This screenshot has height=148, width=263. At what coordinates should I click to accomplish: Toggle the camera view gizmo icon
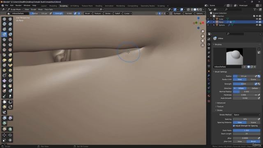point(203,41)
